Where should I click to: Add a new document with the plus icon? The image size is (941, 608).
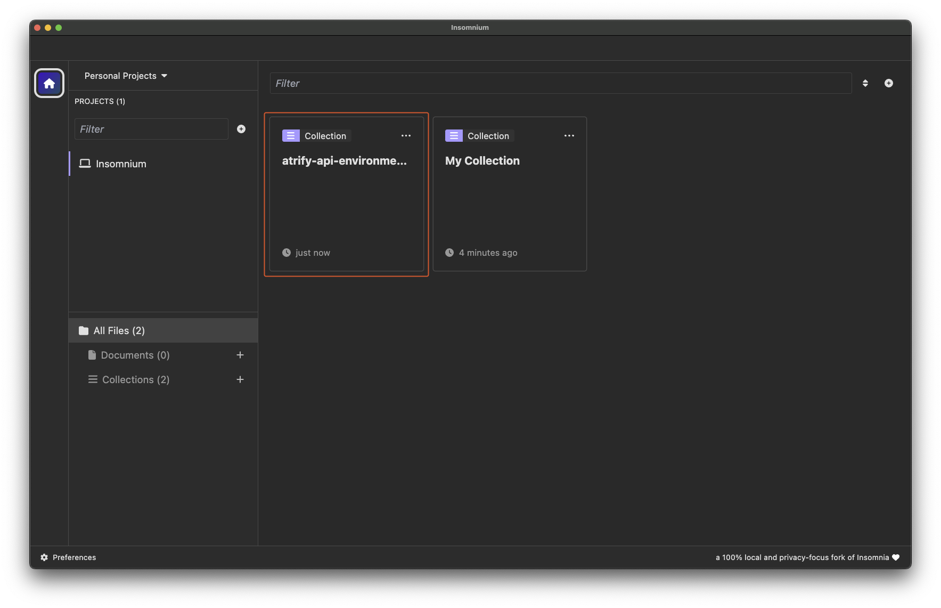pos(240,355)
